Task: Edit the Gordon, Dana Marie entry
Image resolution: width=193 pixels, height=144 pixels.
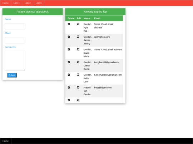Action: pyautogui.click(x=78, y=49)
